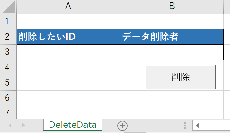
Task: Click the empty cell under 削除したいID
Action: coord(68,52)
